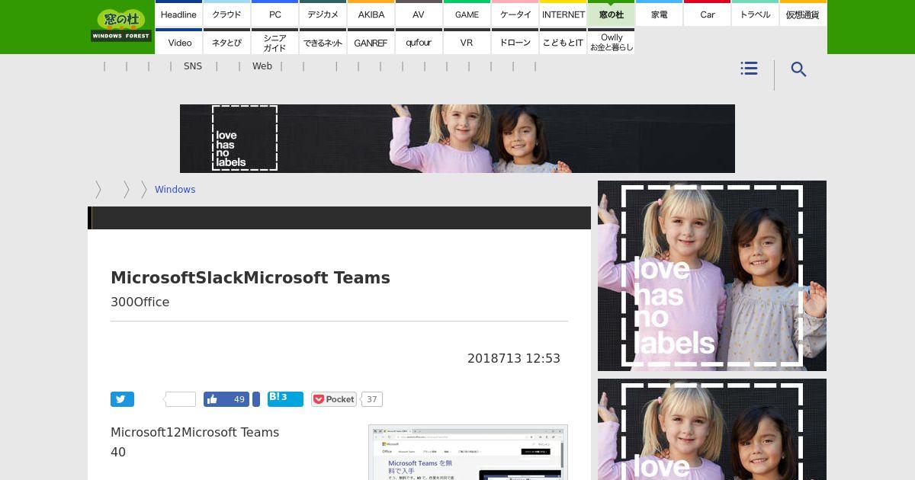Open the VR tab

[467, 42]
